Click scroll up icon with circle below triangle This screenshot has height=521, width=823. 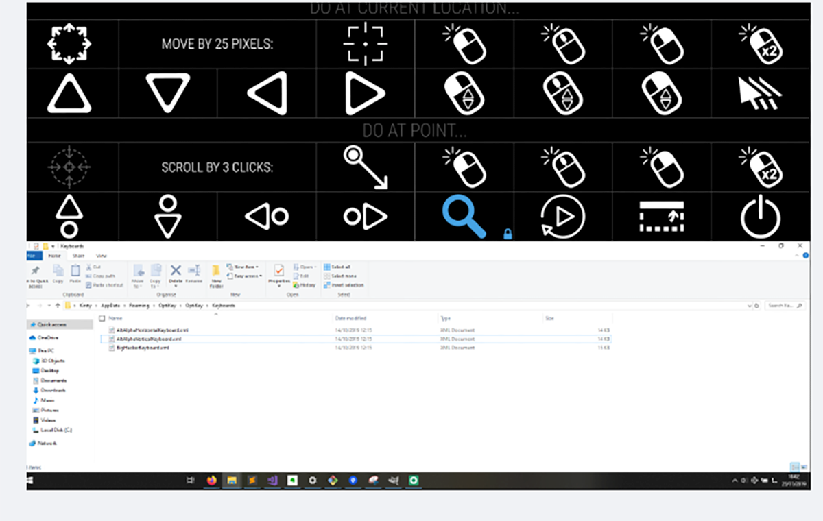69,216
